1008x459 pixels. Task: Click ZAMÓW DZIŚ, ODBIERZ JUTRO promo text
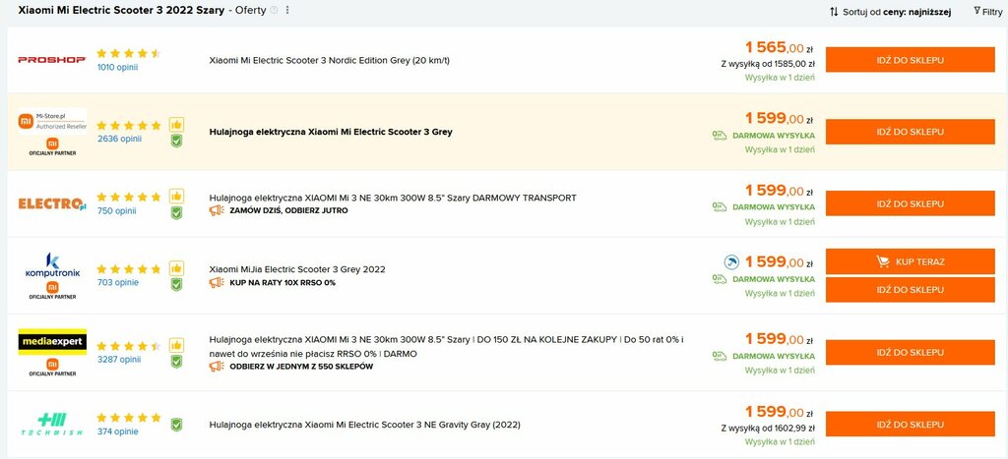coord(288,210)
